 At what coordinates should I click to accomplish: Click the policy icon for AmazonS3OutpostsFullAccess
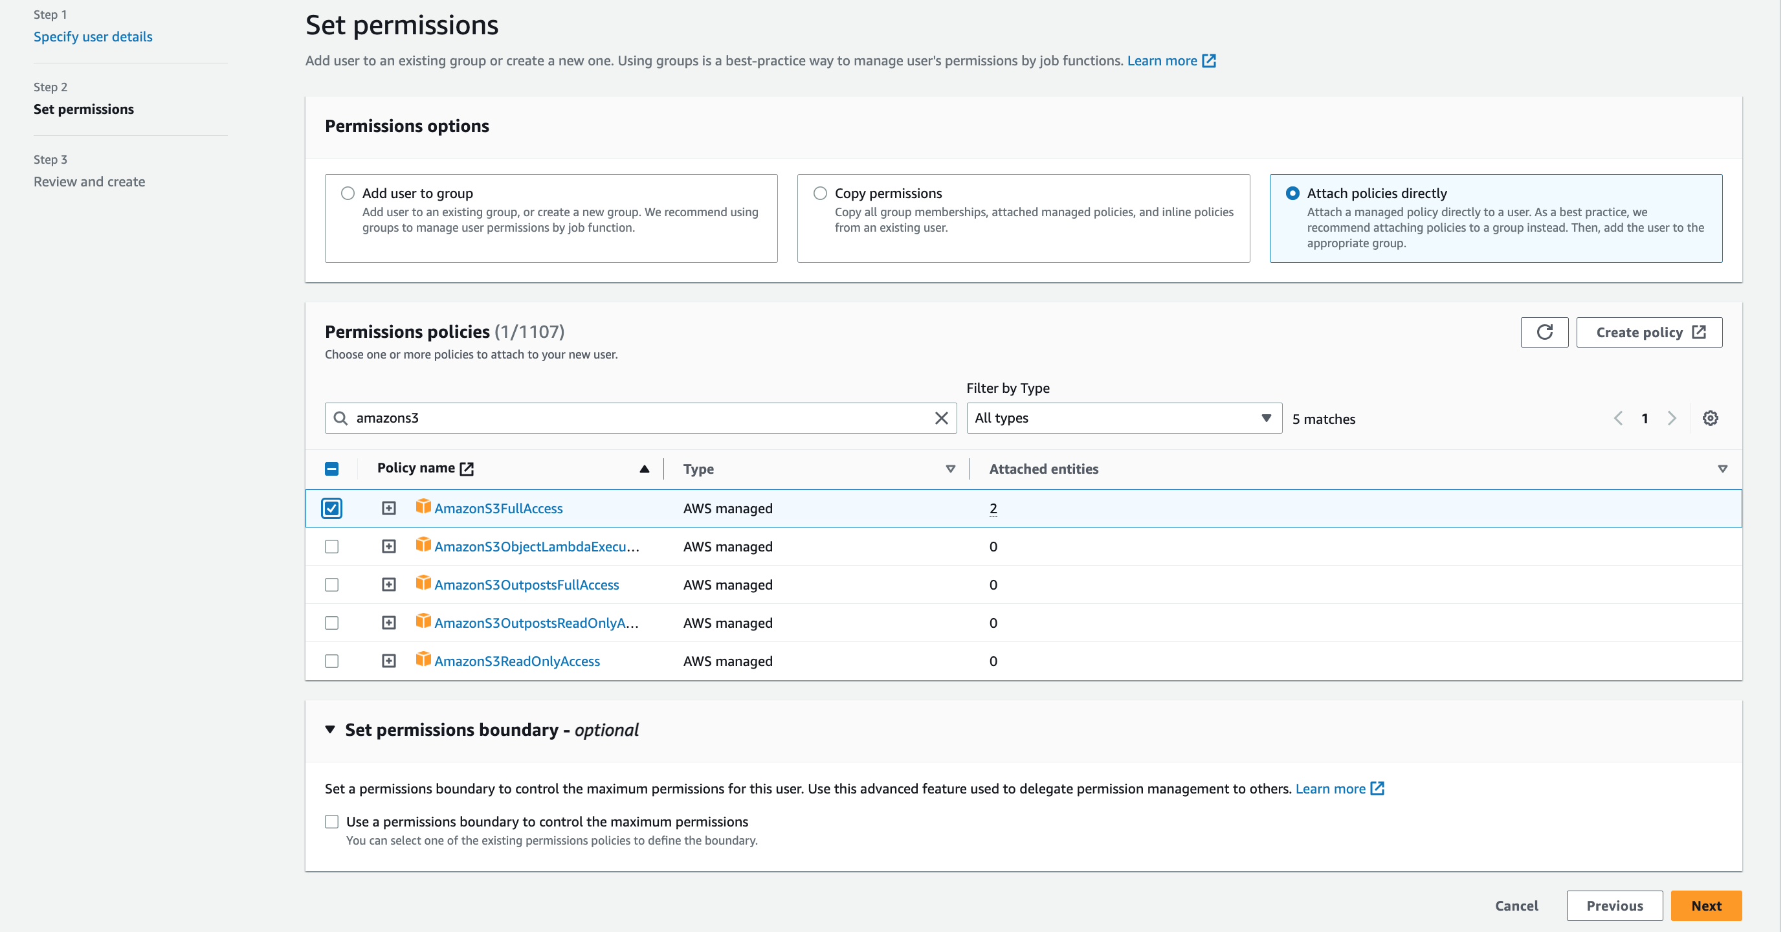point(423,582)
